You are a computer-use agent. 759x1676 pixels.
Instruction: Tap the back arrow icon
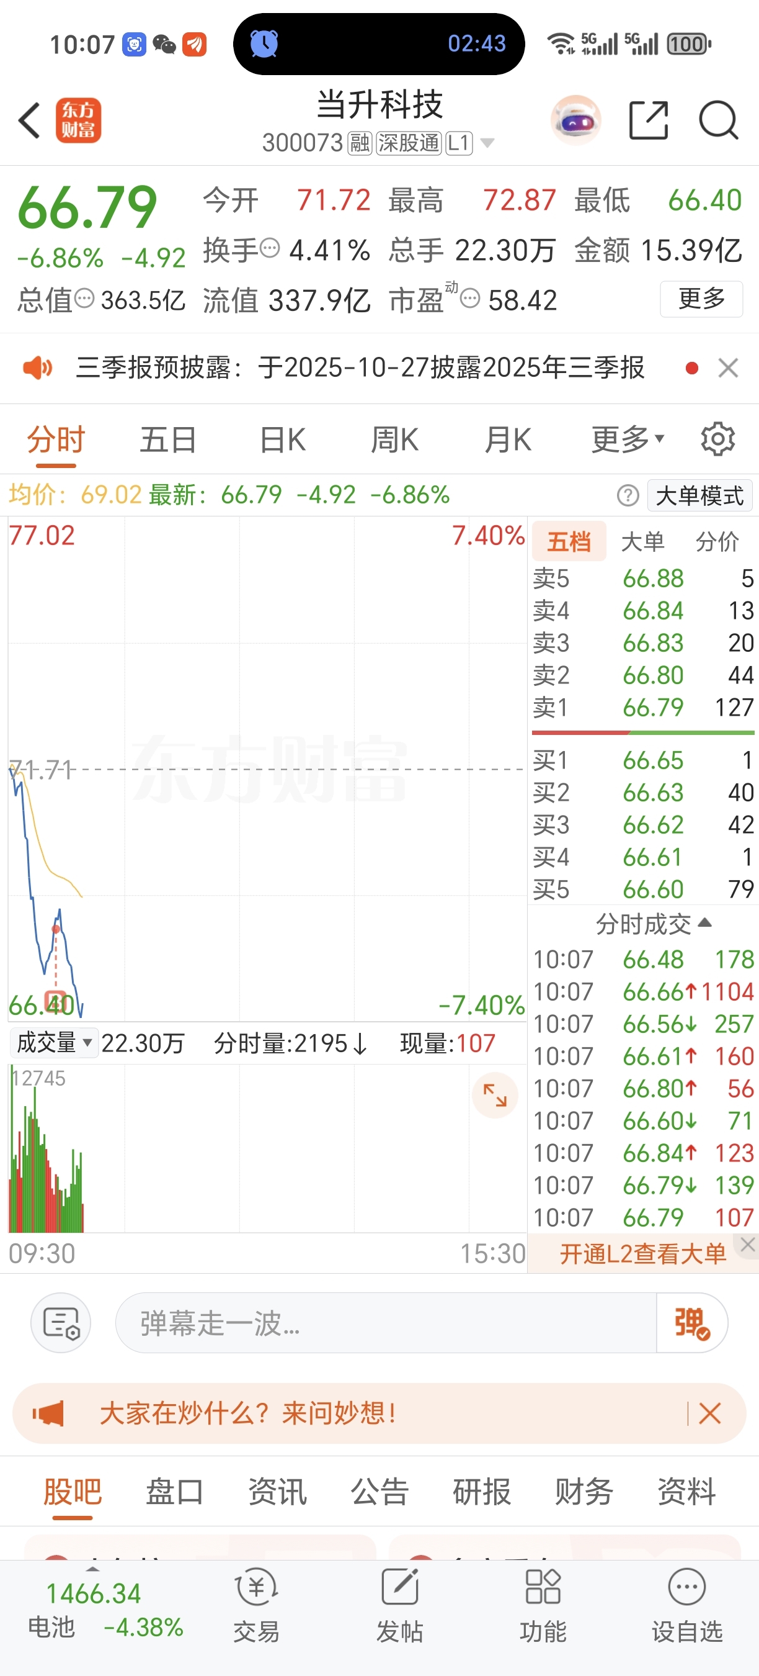pyautogui.click(x=29, y=120)
